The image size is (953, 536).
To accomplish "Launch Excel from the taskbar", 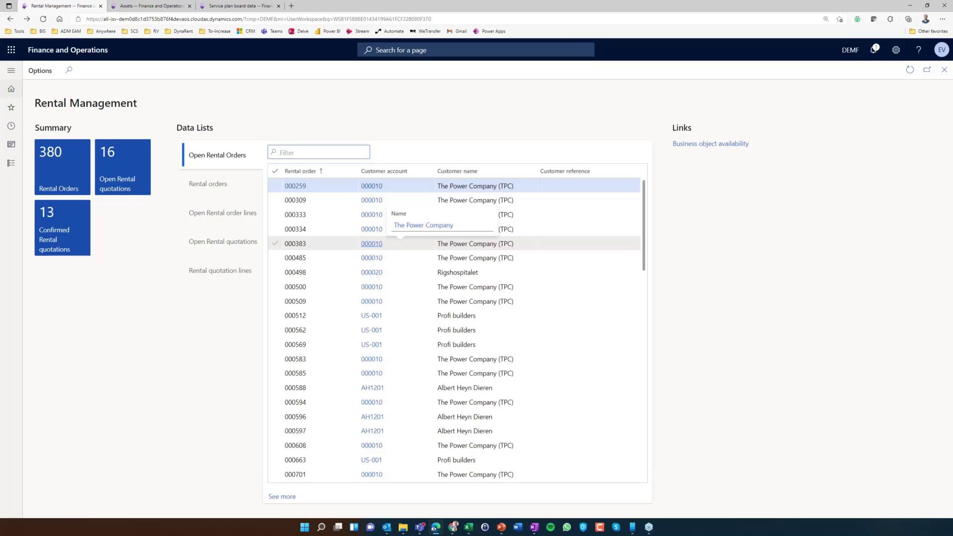I will tap(468, 527).
